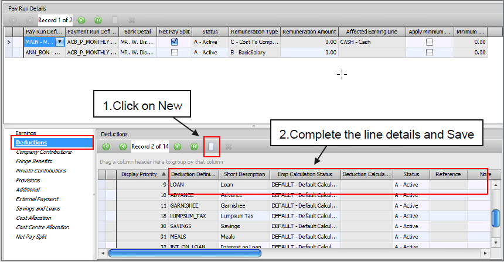Toggle Net Pay Split checkbox for ANN_BON row
This screenshot has width=504, height=262.
tap(175, 52)
